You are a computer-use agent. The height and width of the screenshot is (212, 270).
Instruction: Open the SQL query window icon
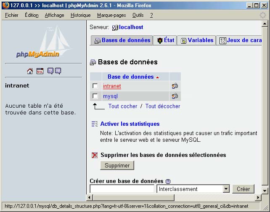40,71
